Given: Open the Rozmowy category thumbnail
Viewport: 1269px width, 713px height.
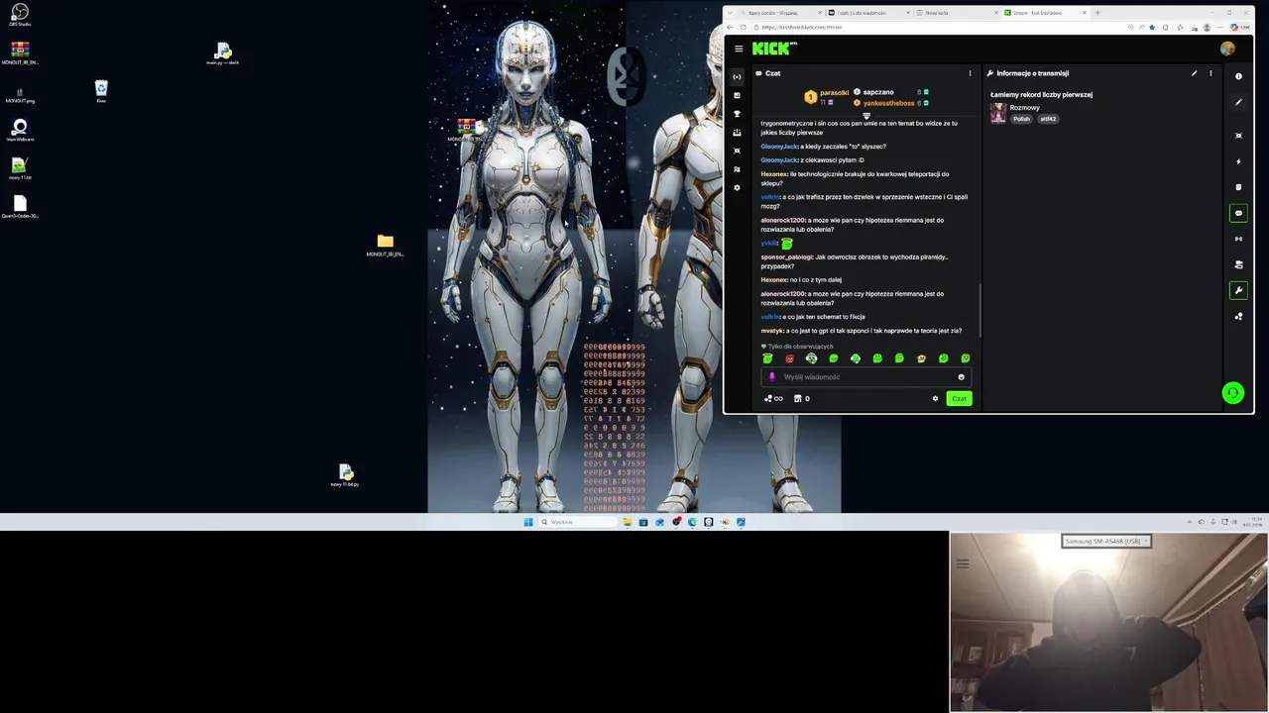Looking at the screenshot, I should click(998, 113).
